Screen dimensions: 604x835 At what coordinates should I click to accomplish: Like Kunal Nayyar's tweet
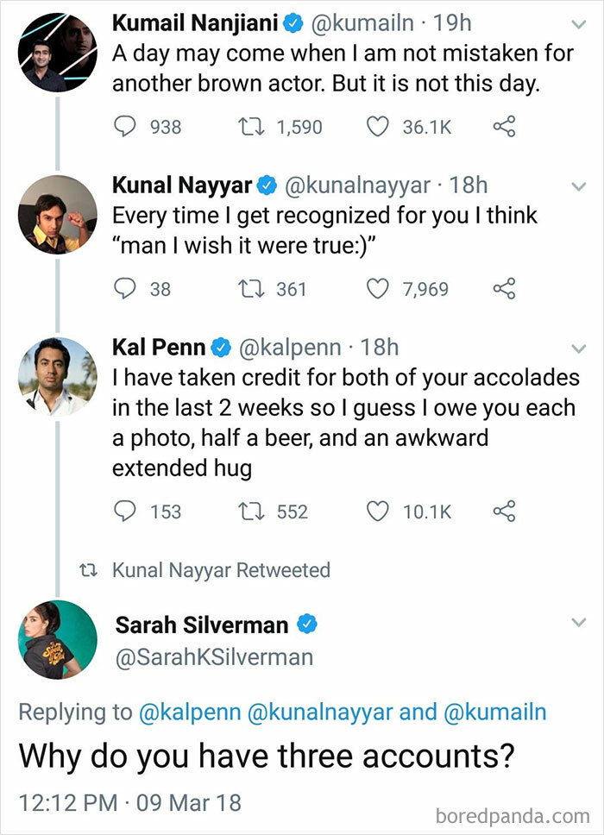coord(377,289)
